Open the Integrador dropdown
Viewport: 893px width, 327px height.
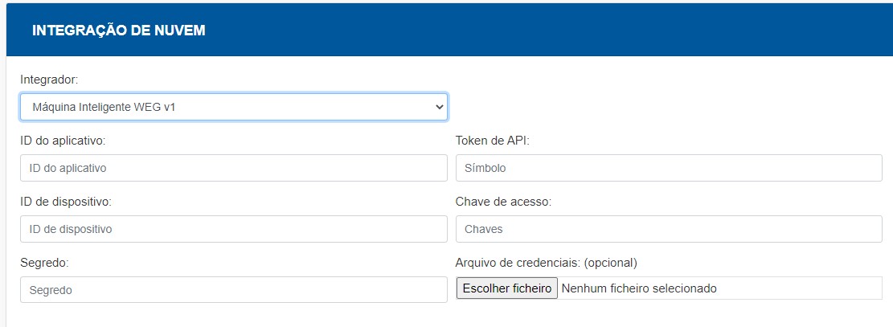[x=233, y=106]
